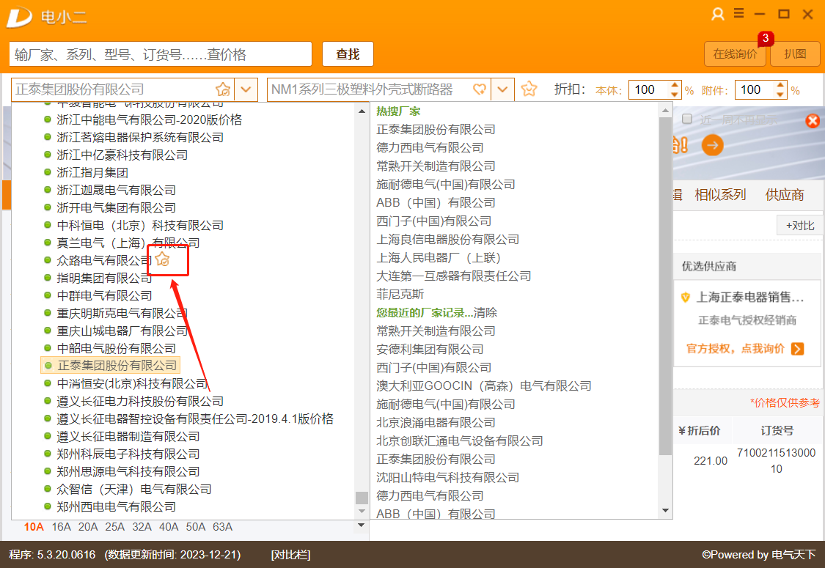Screen dimensions: 825x568
Task: Expand the NM1 series dropdown arrow
Action: point(502,89)
